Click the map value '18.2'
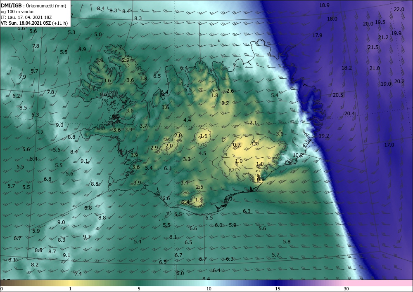The width and height of the screenshot is (413, 292). [x=347, y=68]
